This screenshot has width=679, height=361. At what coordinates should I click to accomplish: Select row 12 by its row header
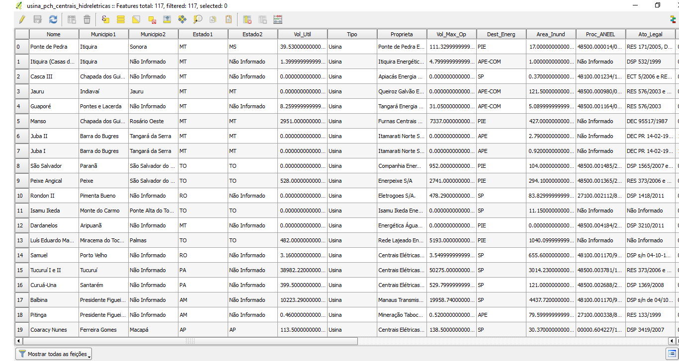pyautogui.click(x=22, y=225)
